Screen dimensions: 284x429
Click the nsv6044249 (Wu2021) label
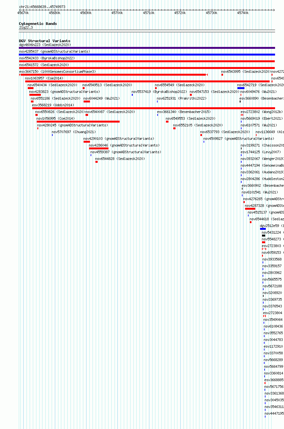point(101,98)
